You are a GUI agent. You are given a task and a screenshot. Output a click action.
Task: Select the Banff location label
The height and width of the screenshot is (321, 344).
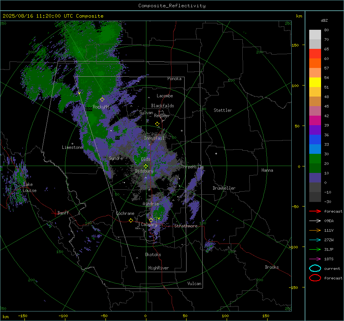[63, 213]
